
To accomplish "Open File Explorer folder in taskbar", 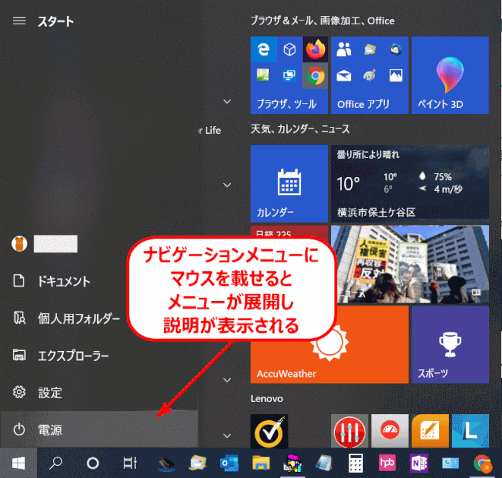I will click(260, 463).
